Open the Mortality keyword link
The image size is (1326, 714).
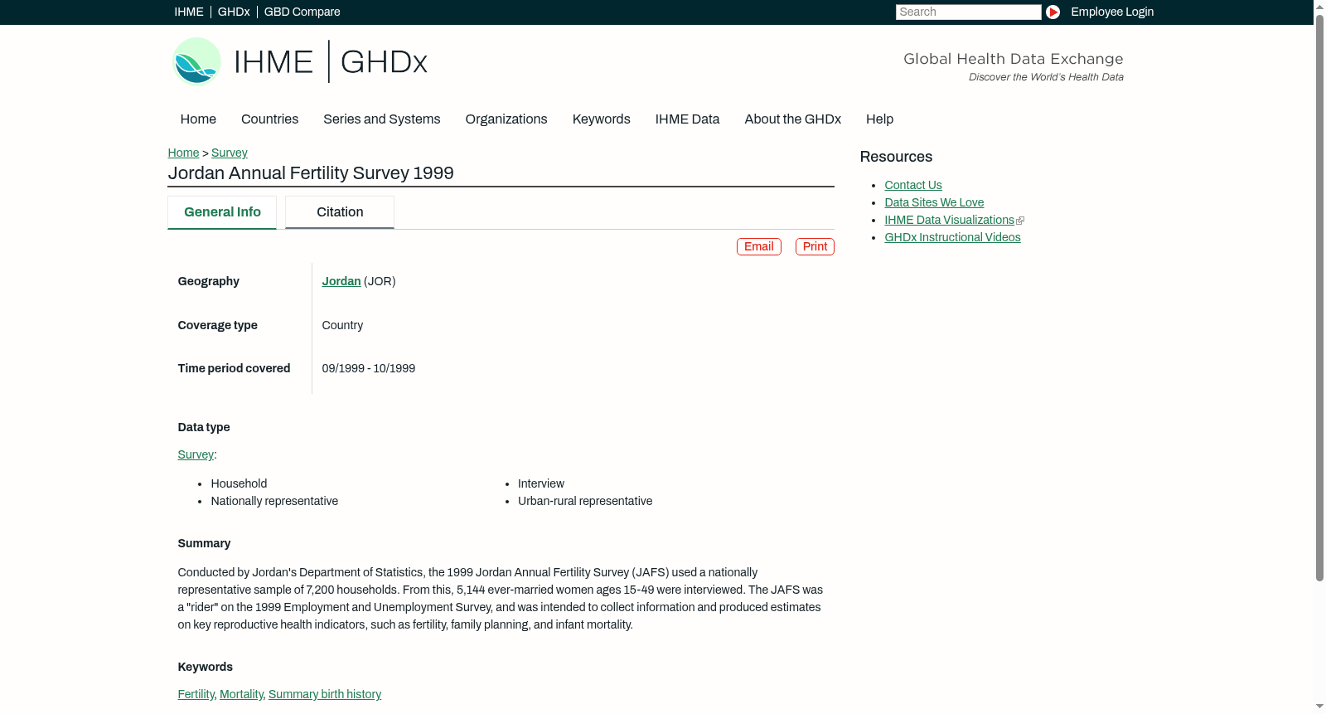[x=241, y=694]
